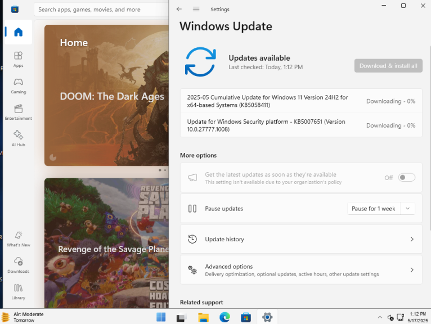This screenshot has height=324, width=431.
Task: Show hidden system tray icons
Action: click(380, 317)
